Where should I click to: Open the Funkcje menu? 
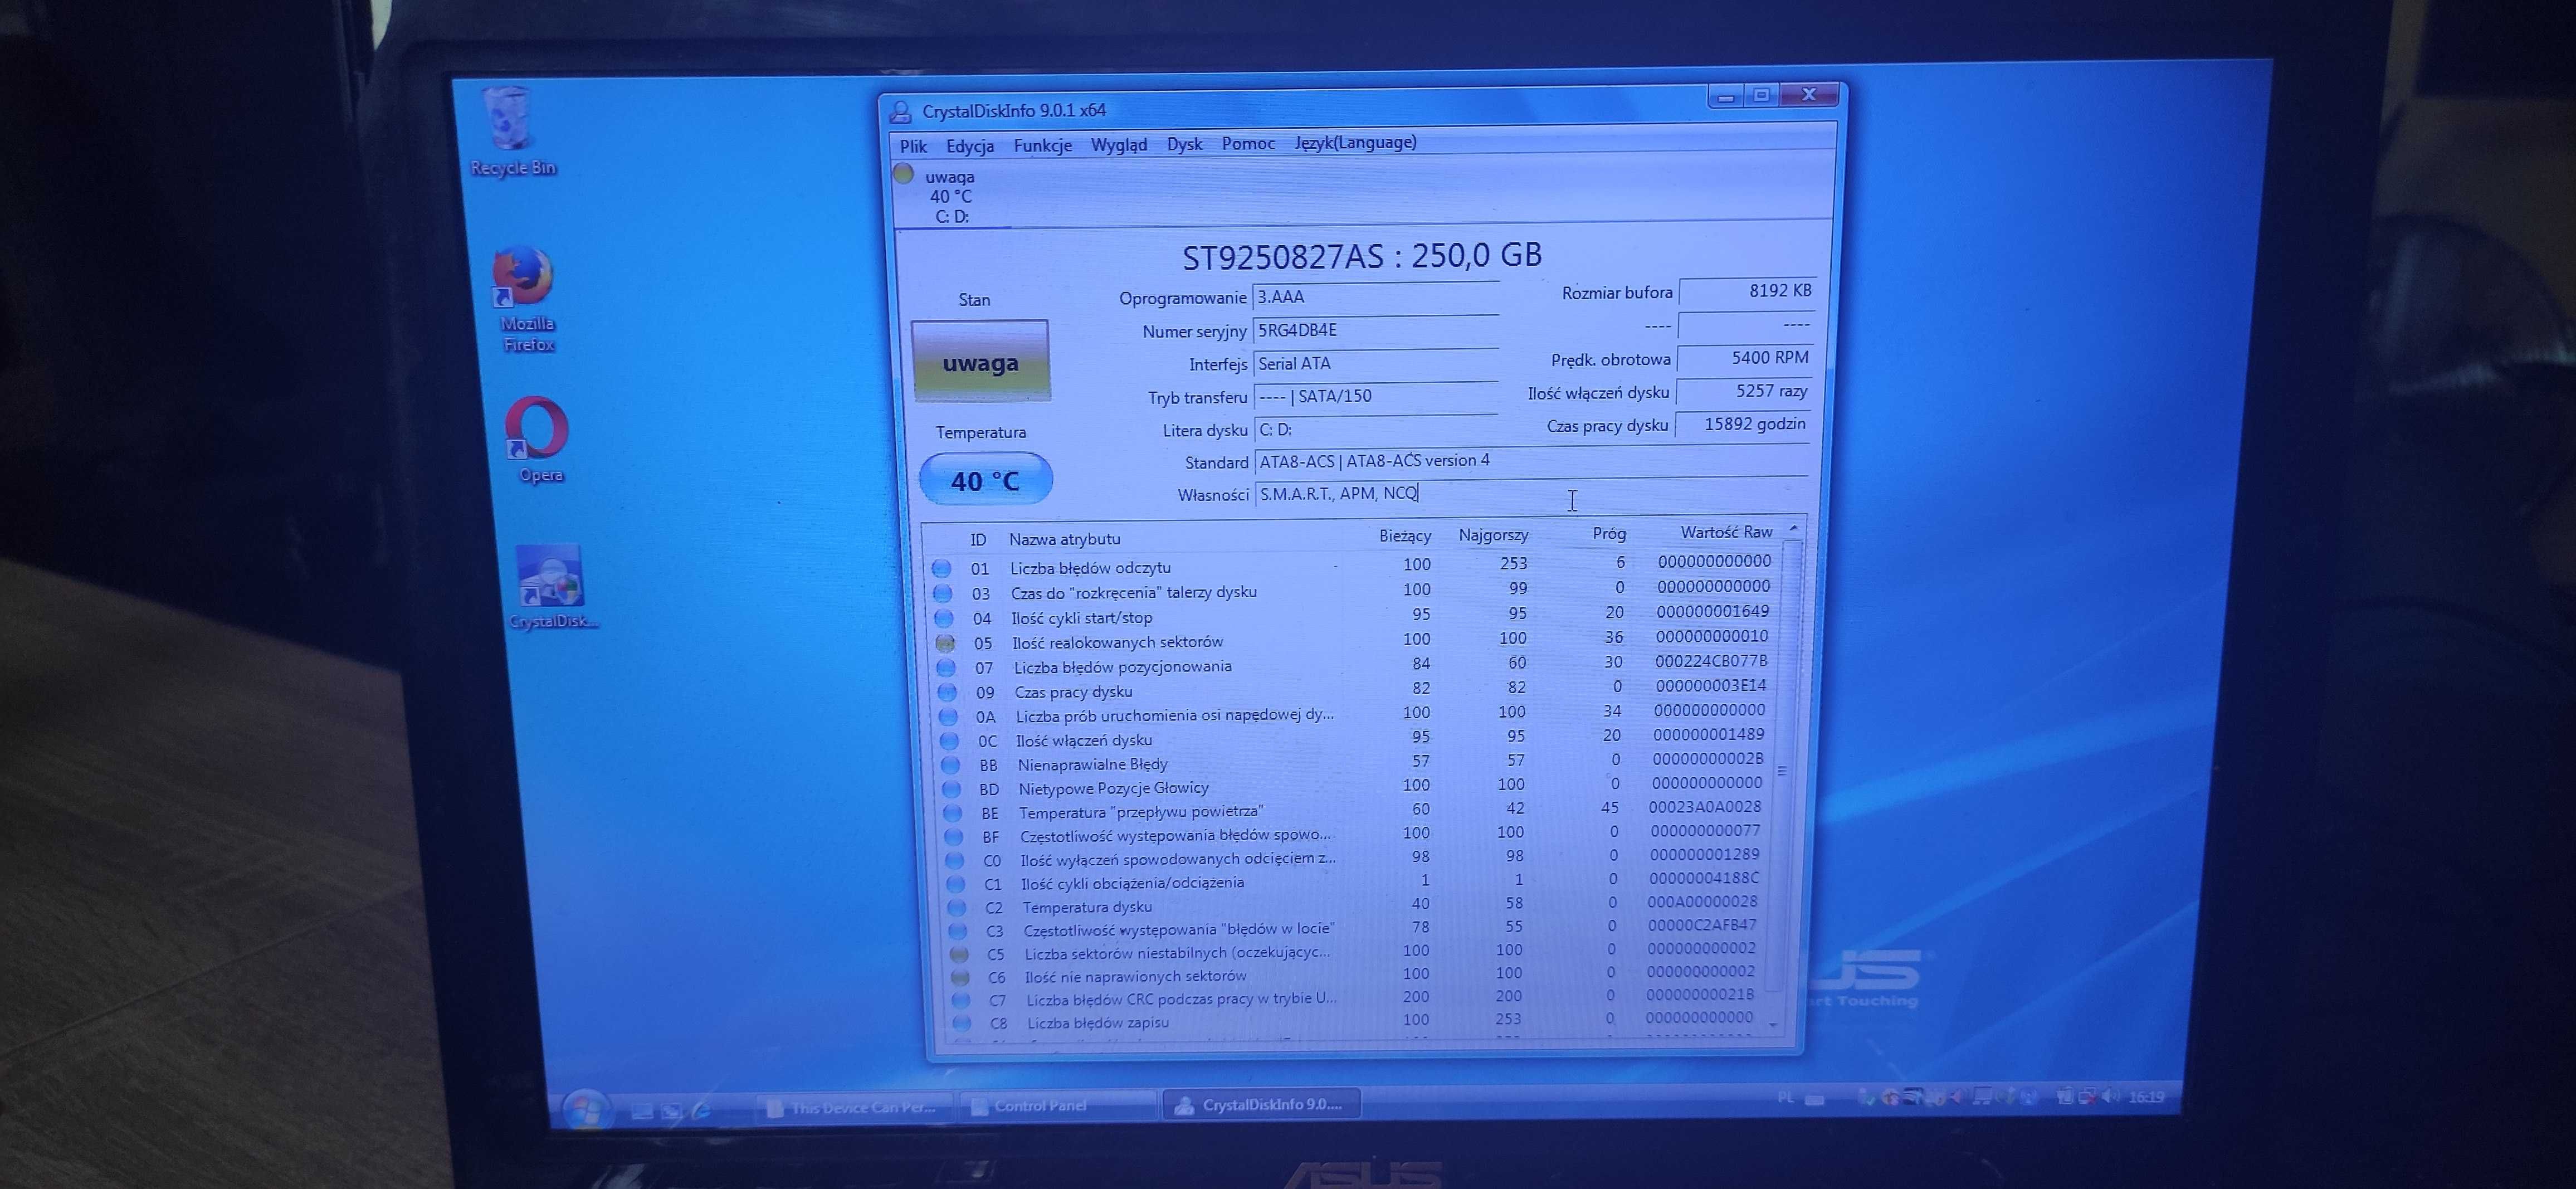pos(1042,145)
